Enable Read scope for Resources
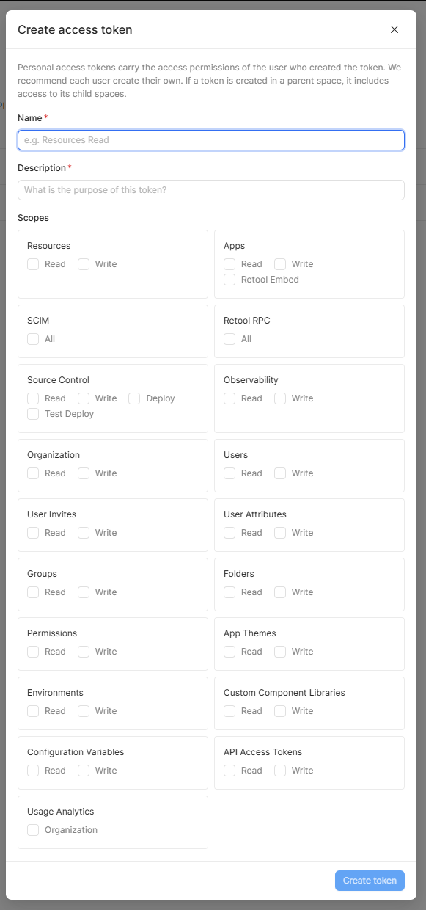This screenshot has height=910, width=426. click(33, 264)
